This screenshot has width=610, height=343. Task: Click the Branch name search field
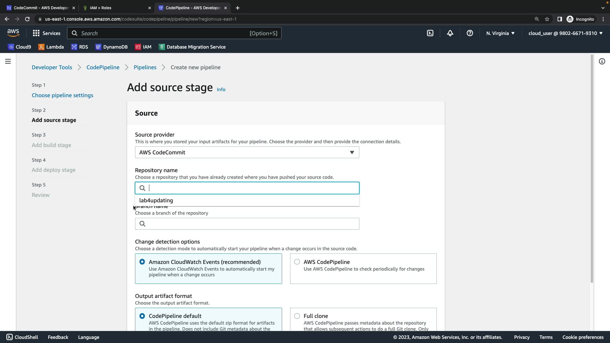click(x=251, y=224)
